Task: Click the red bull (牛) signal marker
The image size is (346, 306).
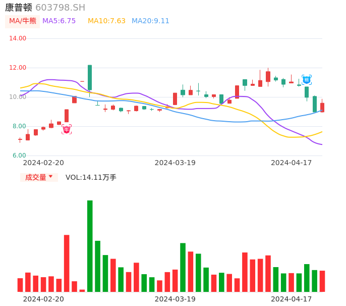Action: [x=67, y=130]
